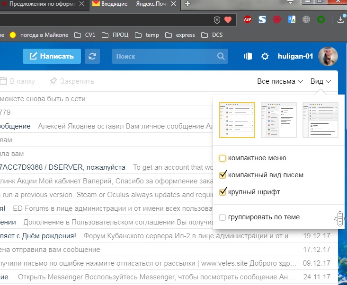This screenshot has width=347, height=285.
Task: Collapse the Вид view dropdown
Action: point(320,81)
